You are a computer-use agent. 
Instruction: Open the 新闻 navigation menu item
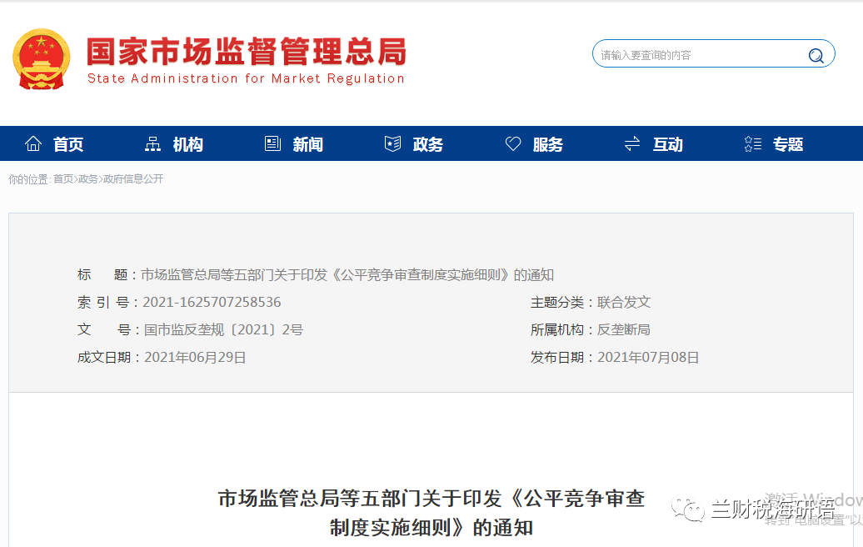[308, 144]
